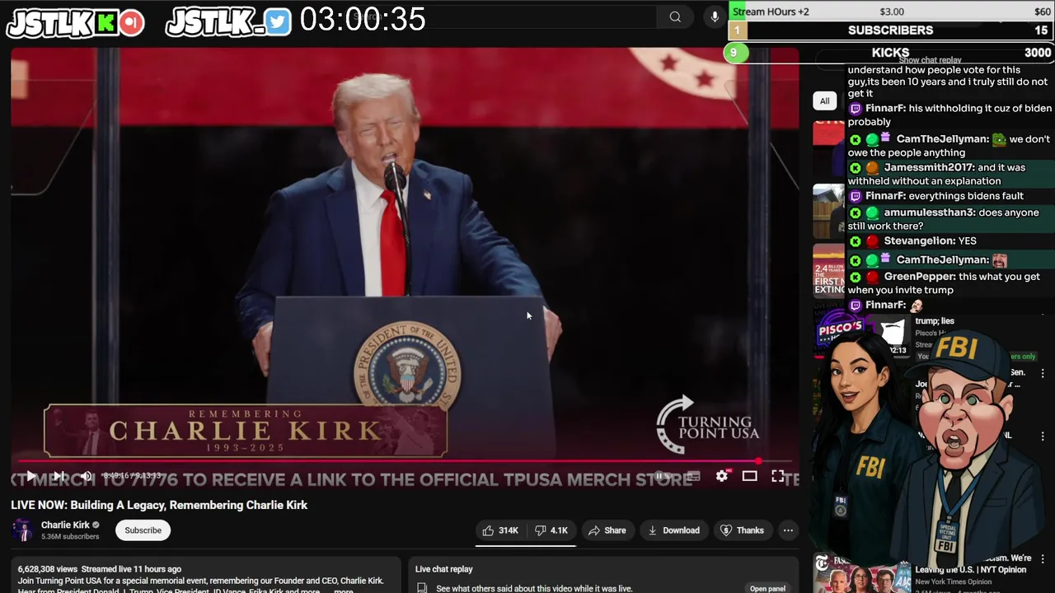1055x593 pixels.
Task: Skip to next video in player controls
Action: [59, 476]
